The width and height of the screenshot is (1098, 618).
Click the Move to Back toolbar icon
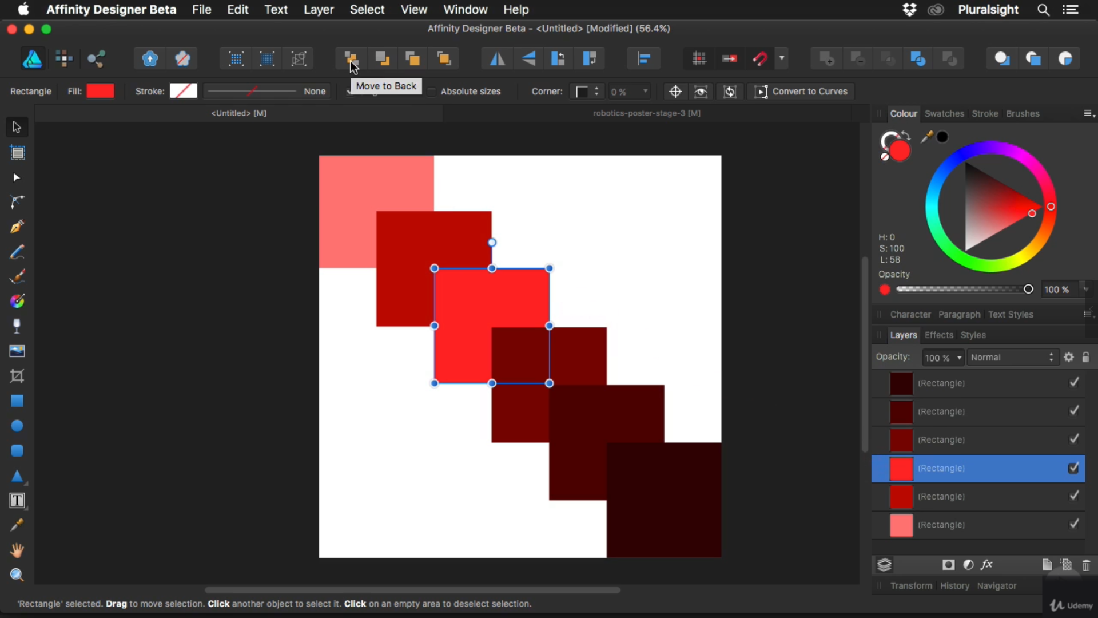click(351, 58)
